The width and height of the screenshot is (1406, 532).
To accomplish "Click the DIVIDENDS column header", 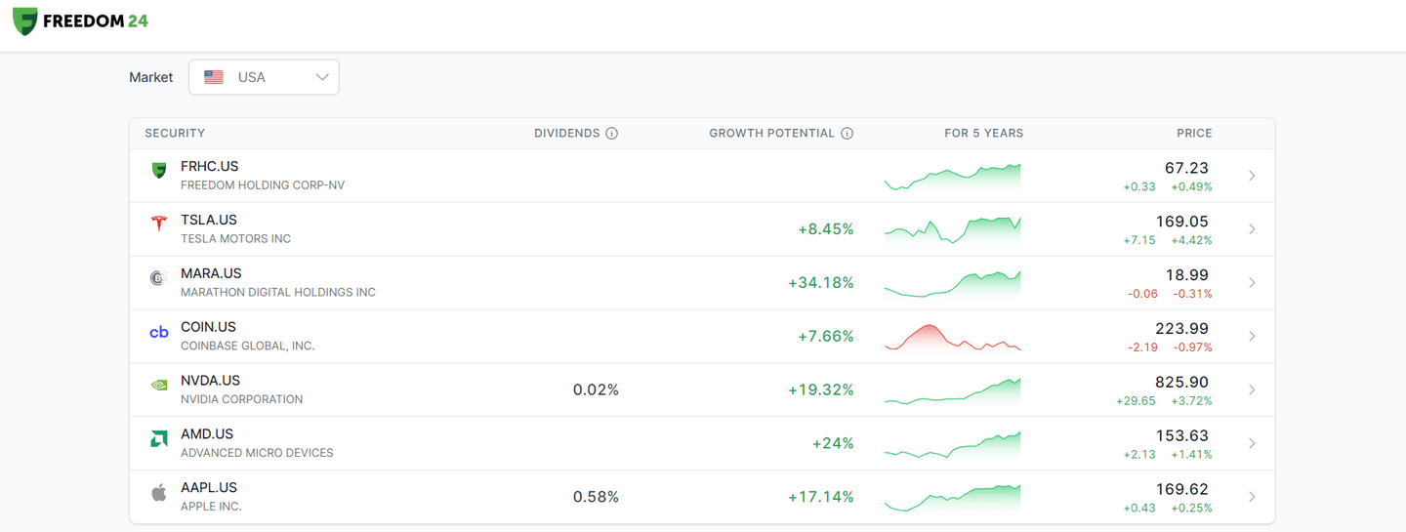I will pyautogui.click(x=567, y=133).
